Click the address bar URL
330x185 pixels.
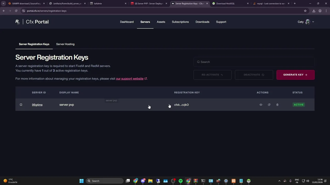47,11
